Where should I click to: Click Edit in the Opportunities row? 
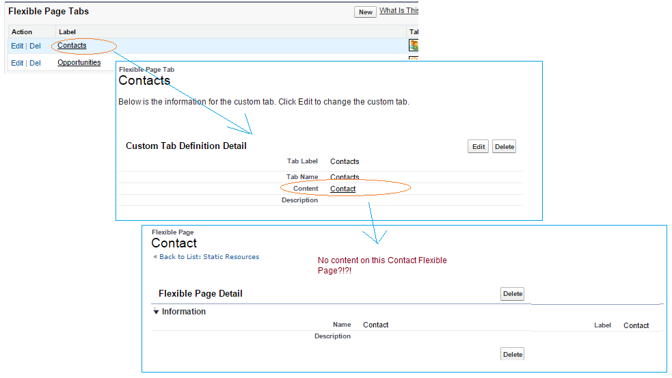click(17, 63)
